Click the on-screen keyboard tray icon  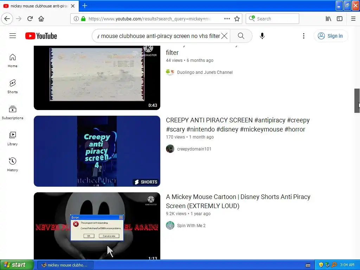click(308, 265)
